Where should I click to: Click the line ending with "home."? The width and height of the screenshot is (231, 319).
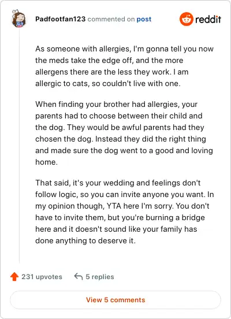47,162
